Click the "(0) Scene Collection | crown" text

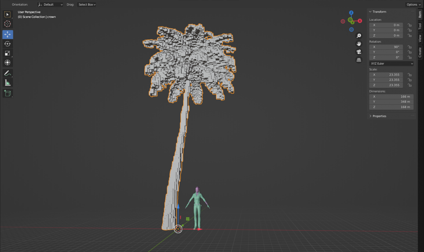click(37, 17)
